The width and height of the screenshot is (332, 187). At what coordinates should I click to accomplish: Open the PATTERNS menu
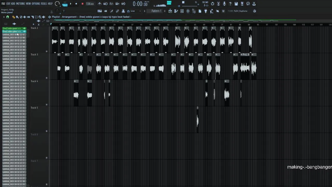tap(20, 4)
